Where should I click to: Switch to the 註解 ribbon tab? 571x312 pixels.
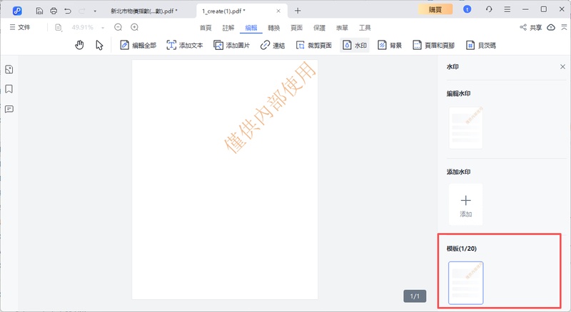click(228, 28)
